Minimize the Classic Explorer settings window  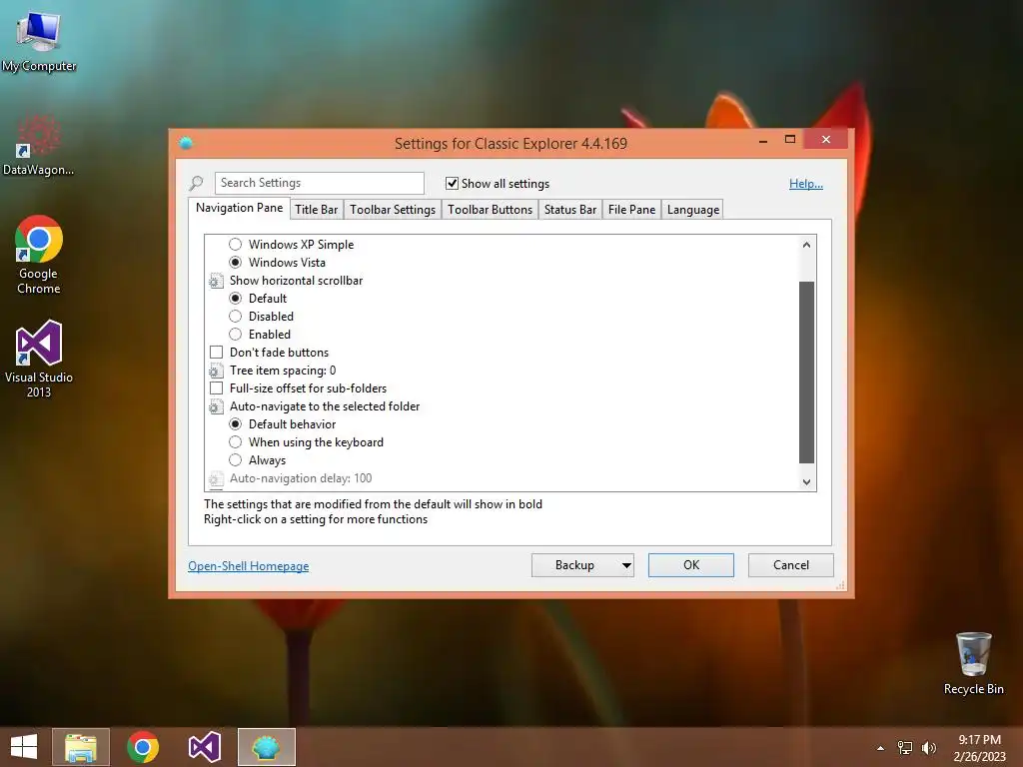pyautogui.click(x=762, y=140)
